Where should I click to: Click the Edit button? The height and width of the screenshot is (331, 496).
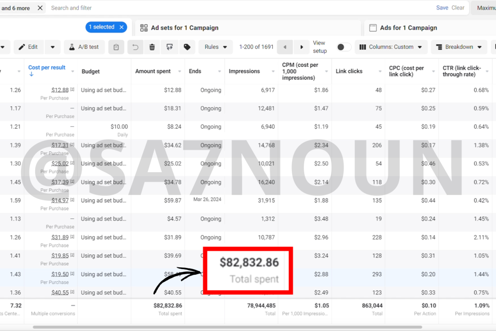[x=28, y=47]
